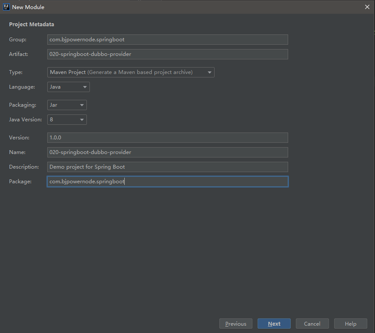
Task: Click the Artifact text field
Action: [167, 54]
